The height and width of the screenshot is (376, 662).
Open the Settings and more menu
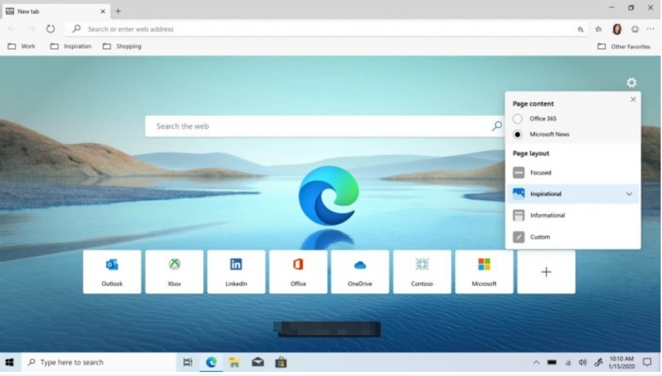(650, 29)
